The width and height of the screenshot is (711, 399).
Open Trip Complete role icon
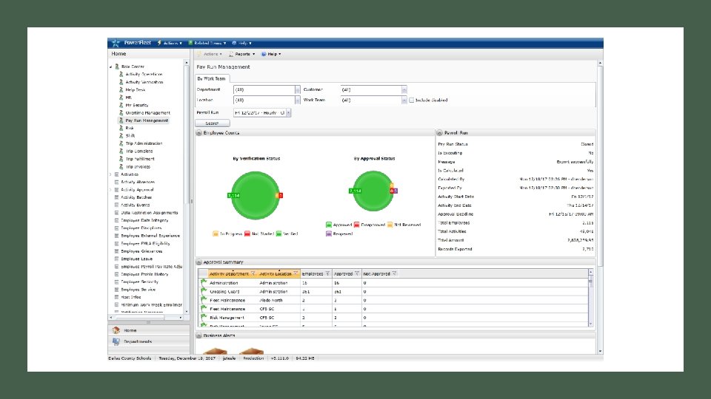[x=121, y=151]
